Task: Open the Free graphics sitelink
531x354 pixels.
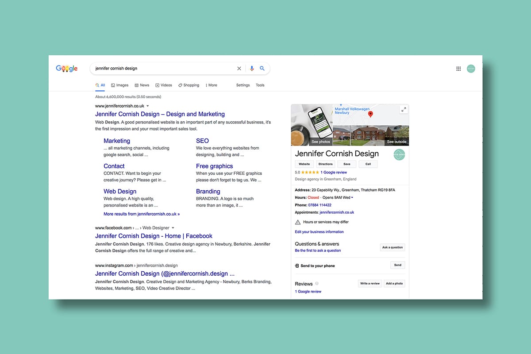Action: pos(215,166)
